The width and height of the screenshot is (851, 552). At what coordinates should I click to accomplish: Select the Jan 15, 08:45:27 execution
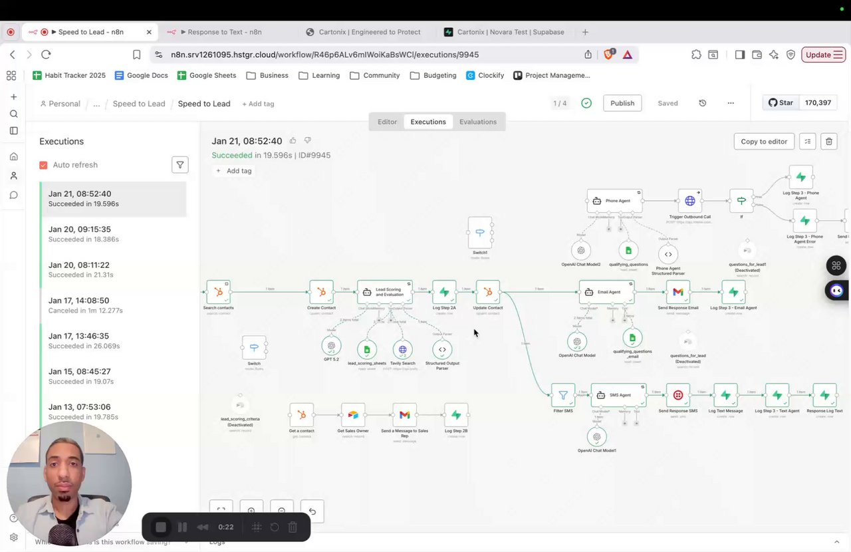(113, 376)
